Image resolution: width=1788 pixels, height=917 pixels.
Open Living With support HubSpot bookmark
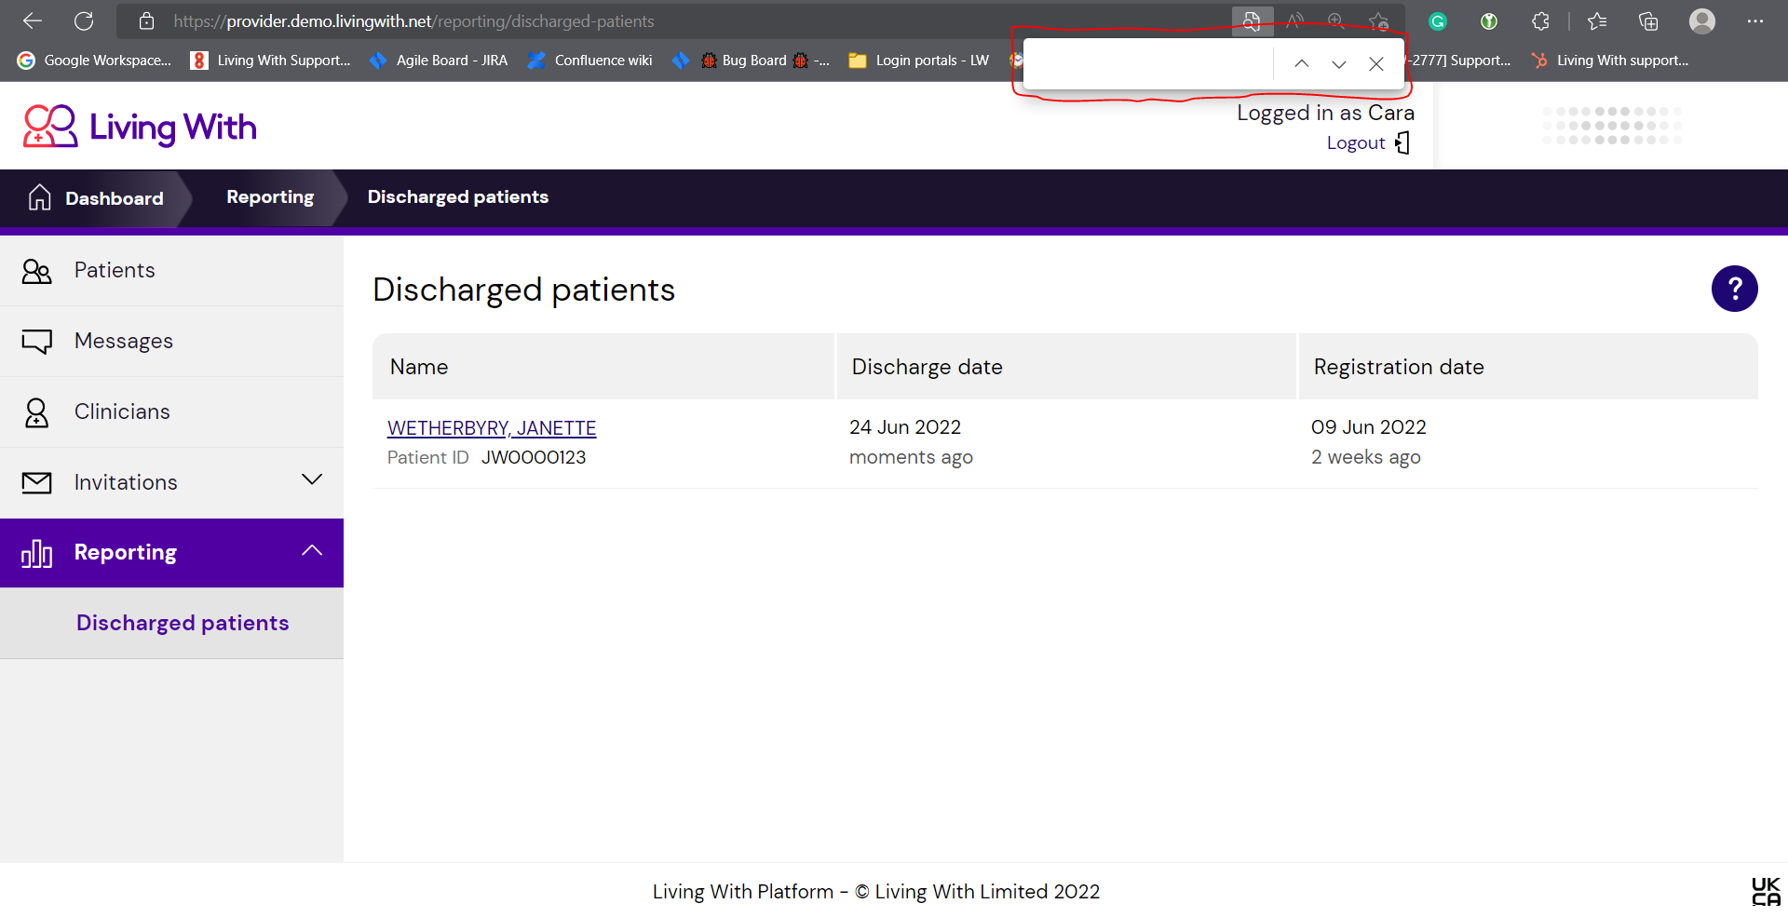click(x=1610, y=61)
